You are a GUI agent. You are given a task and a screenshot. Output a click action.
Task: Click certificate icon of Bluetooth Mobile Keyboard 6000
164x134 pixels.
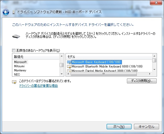point(69,66)
